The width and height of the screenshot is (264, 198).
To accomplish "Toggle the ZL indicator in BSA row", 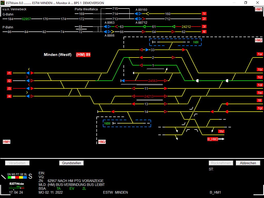I will (x=84, y=189).
